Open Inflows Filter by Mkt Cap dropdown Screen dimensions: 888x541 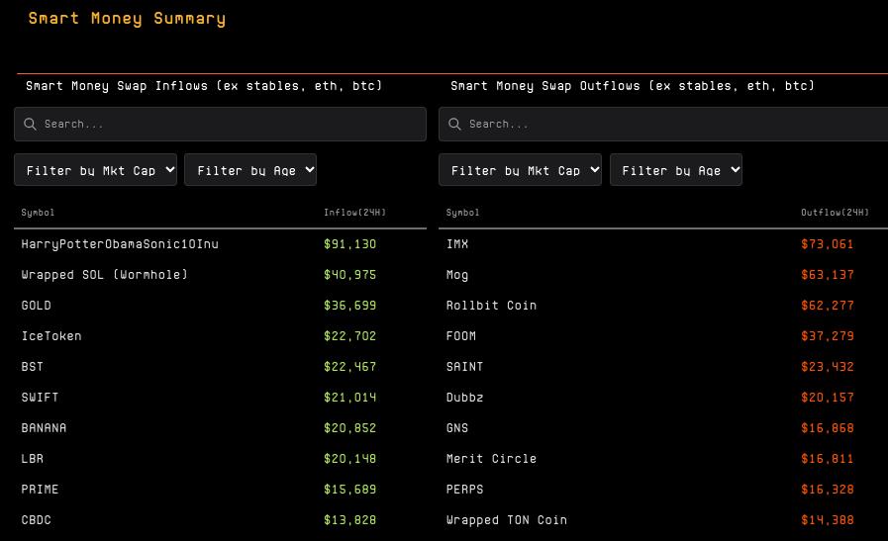[96, 170]
